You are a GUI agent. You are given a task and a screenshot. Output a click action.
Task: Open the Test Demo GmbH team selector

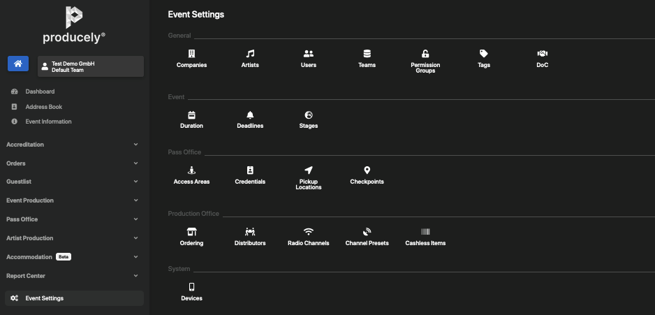pyautogui.click(x=91, y=66)
